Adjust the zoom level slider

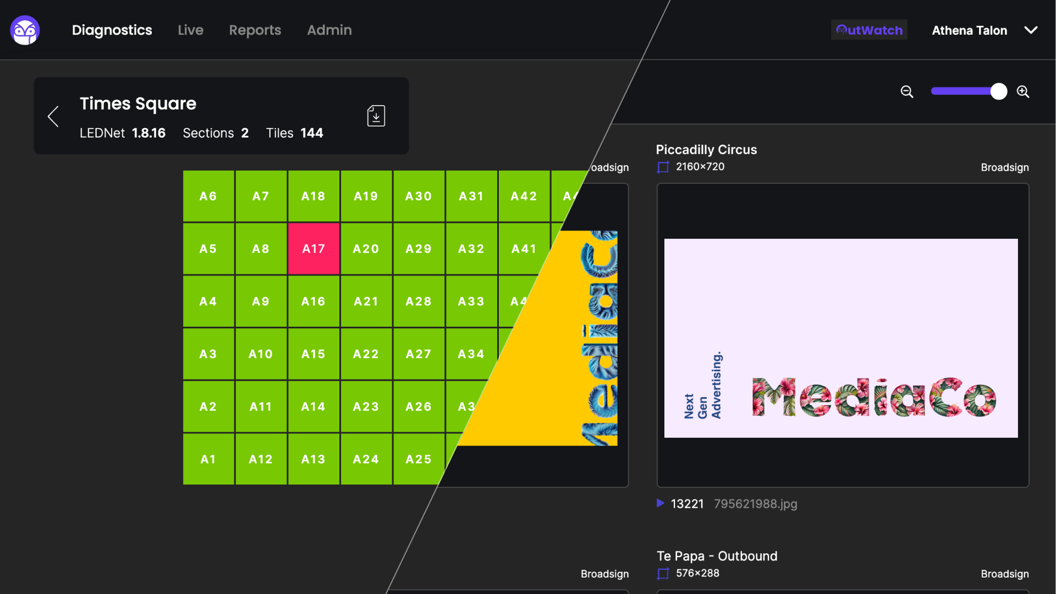[x=969, y=91]
